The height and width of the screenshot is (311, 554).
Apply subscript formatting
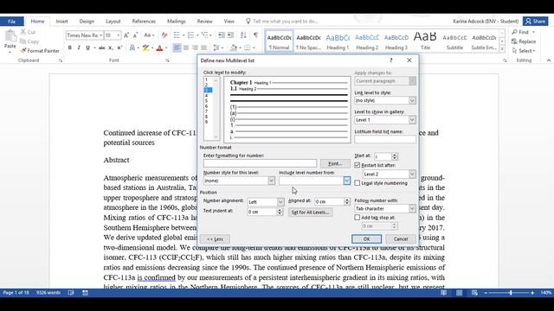click(111, 48)
